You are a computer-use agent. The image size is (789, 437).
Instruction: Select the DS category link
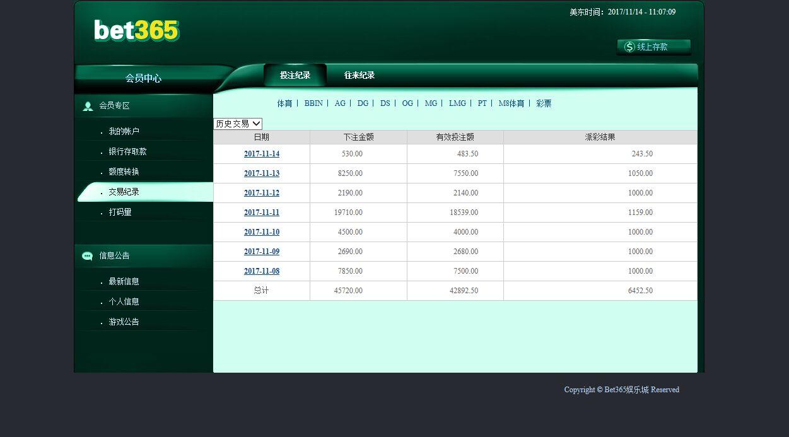click(385, 103)
